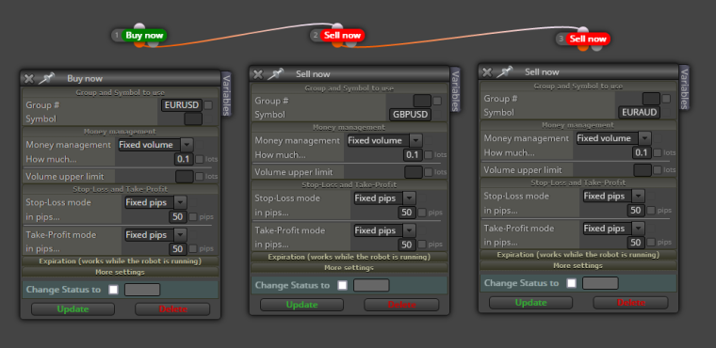The image size is (716, 348).
Task: Tick Change Status checkbox in EURAUD panel
Action: pyautogui.click(x=572, y=283)
